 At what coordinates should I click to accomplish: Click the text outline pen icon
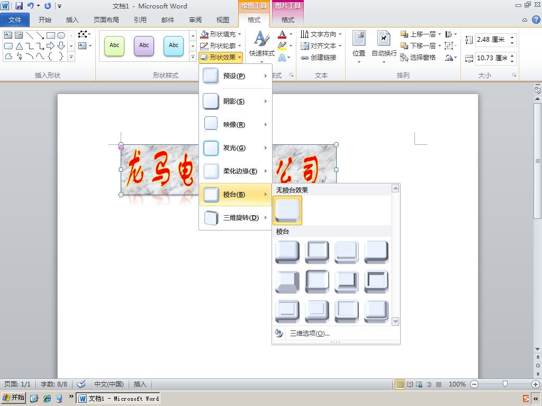(x=282, y=45)
